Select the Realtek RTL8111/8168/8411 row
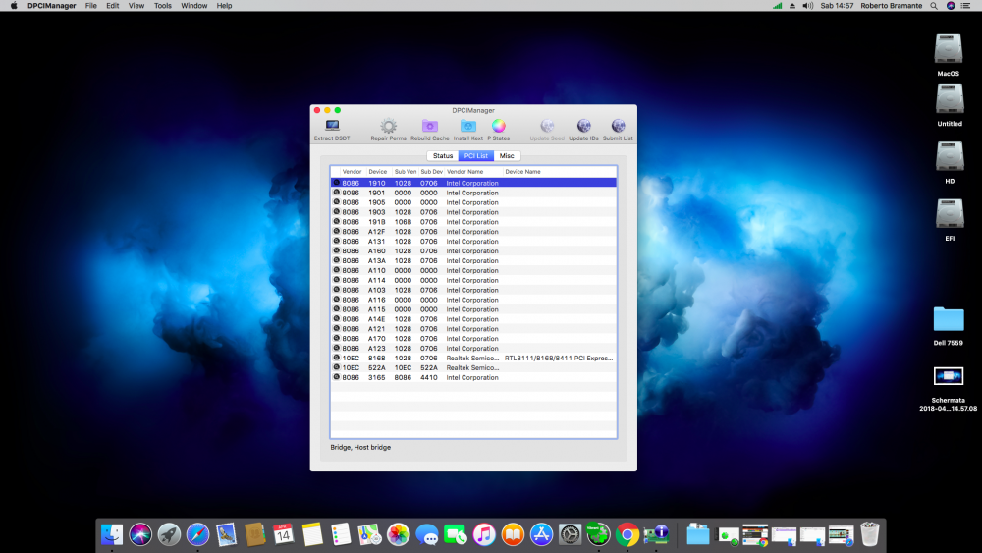 473,359
